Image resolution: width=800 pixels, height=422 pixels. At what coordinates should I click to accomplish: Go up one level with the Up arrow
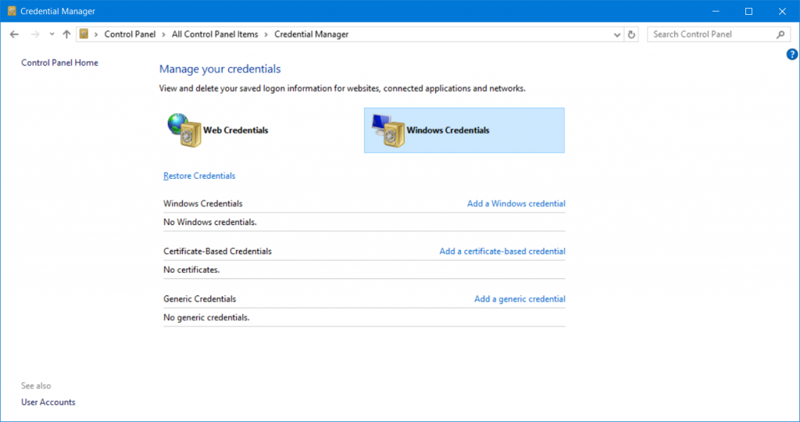click(x=66, y=34)
